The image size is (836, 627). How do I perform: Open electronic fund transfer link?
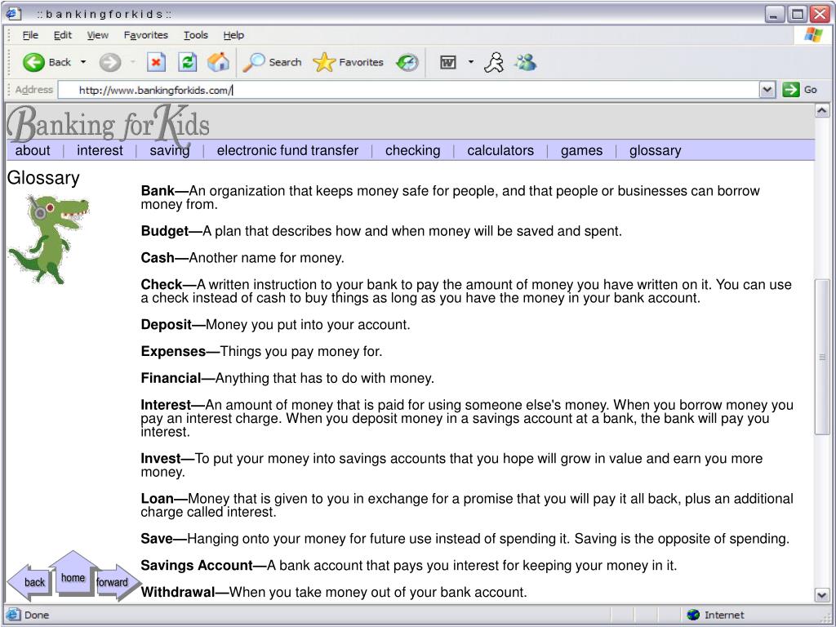pyautogui.click(x=287, y=150)
